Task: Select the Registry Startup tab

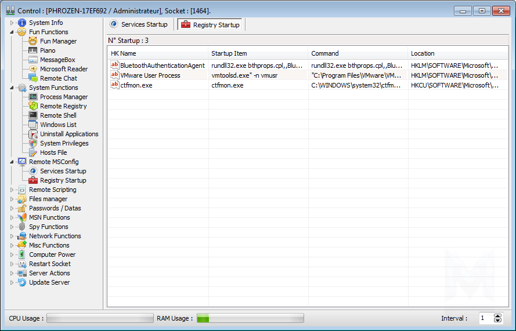Action: tap(211, 25)
